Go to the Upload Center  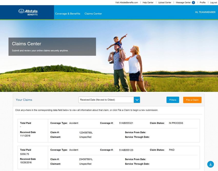pyautogui.click(x=165, y=3)
